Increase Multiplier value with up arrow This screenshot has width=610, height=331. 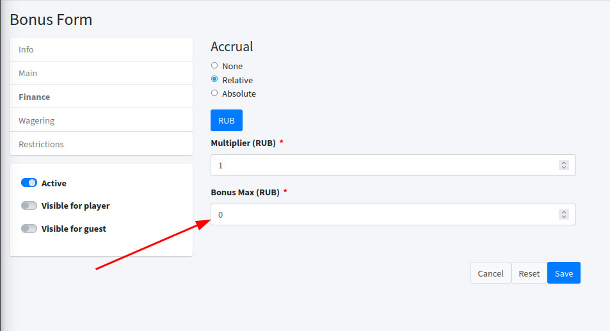(564, 163)
